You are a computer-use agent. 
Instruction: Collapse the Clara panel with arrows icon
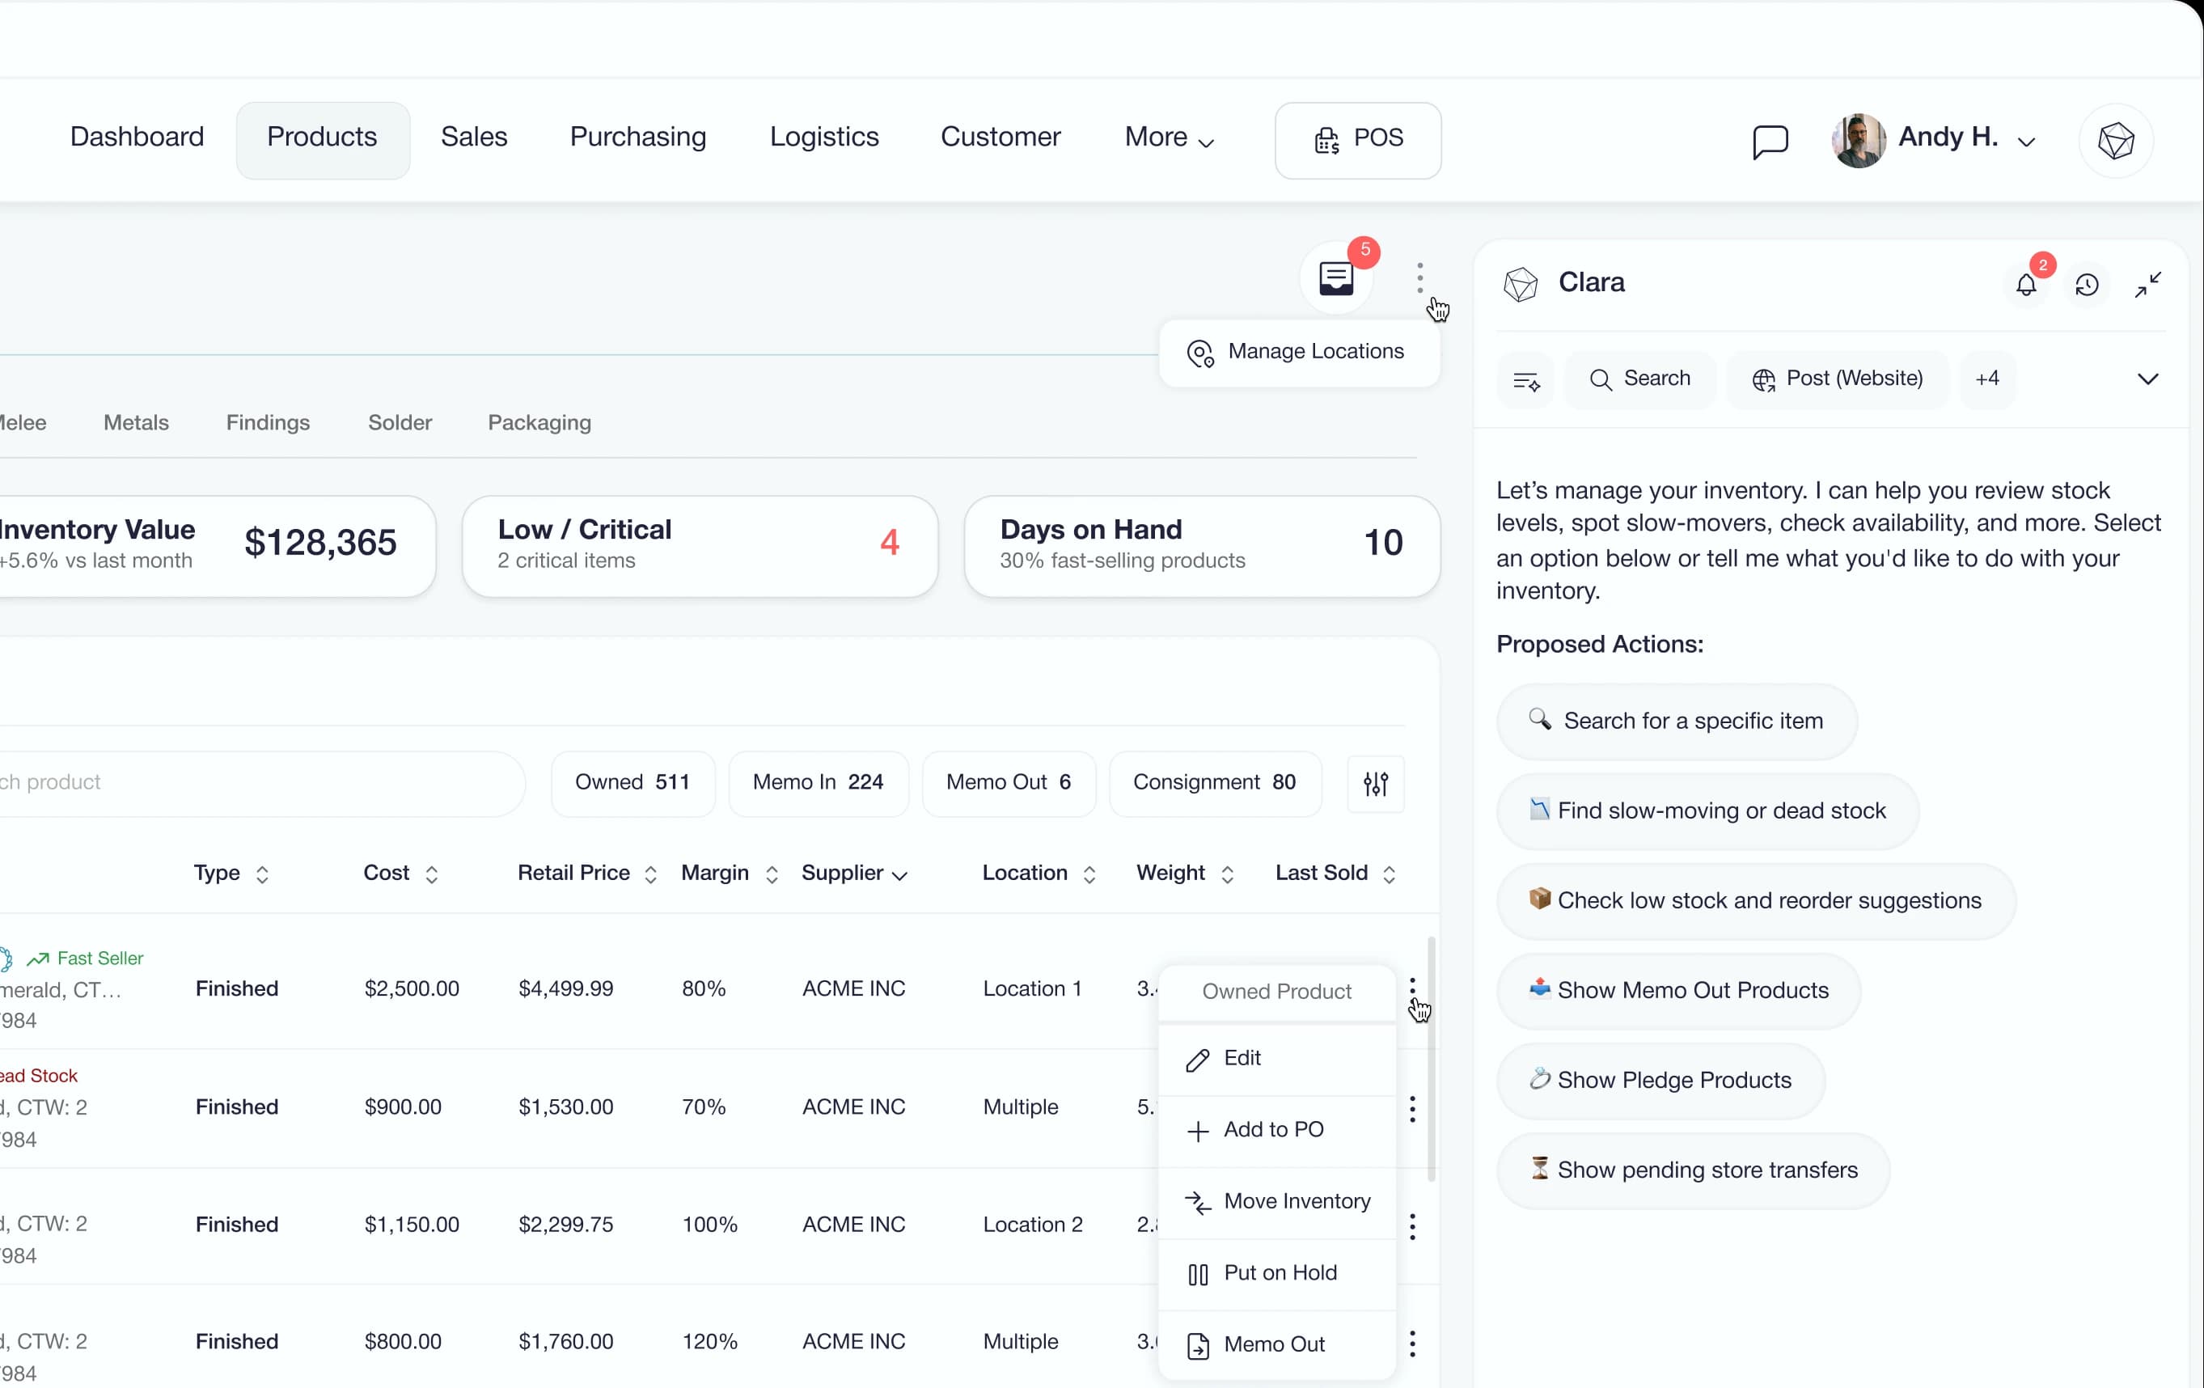pos(2148,285)
